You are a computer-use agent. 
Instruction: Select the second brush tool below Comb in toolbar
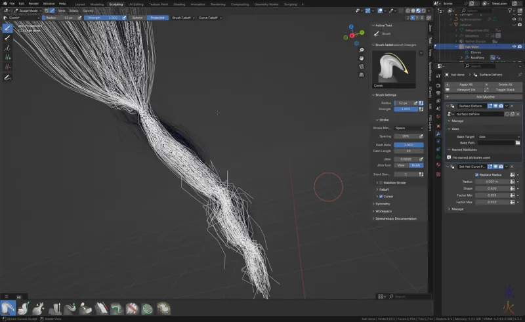tap(7, 38)
